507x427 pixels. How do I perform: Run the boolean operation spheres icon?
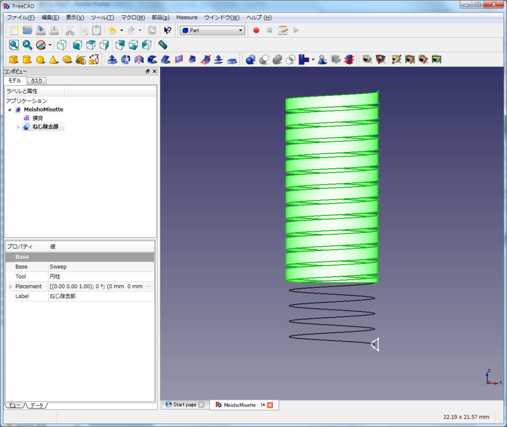click(250, 59)
